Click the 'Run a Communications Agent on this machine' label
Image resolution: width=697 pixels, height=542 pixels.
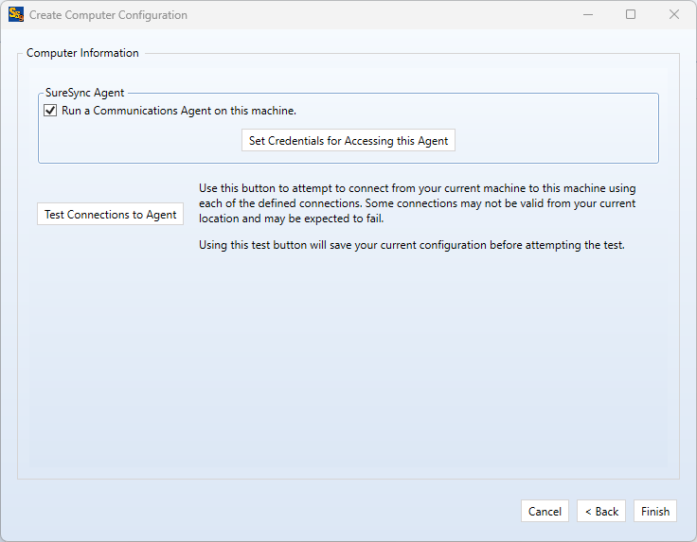click(x=179, y=111)
